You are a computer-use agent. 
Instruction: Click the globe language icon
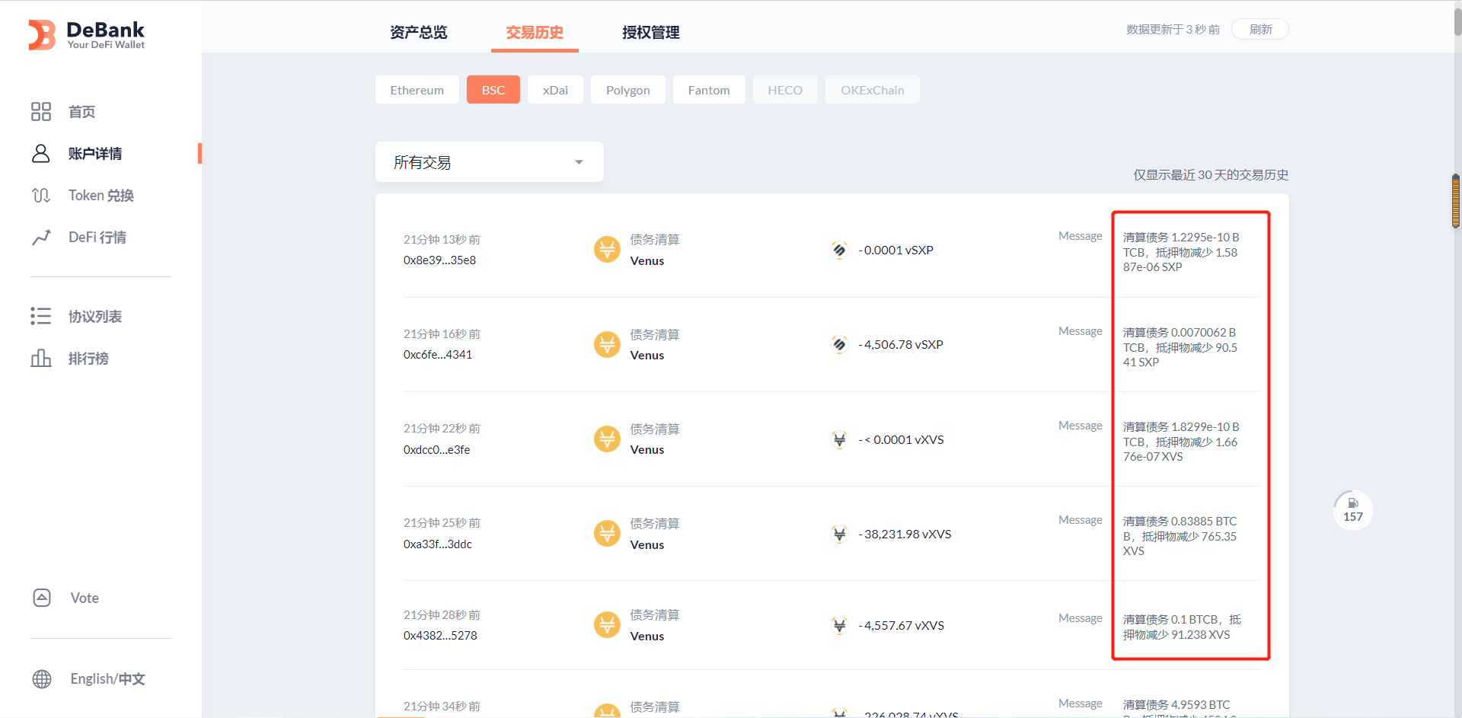pos(42,678)
